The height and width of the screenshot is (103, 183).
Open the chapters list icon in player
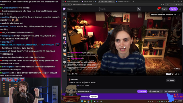pos(69,74)
